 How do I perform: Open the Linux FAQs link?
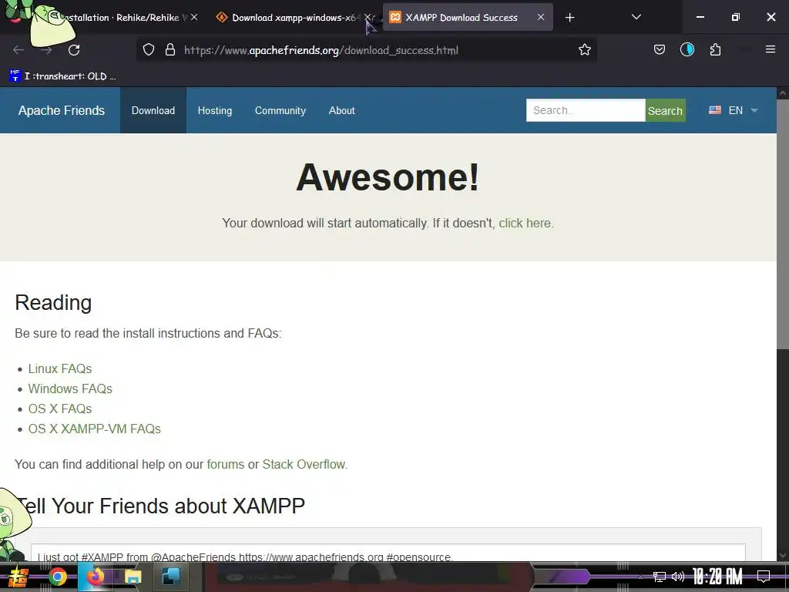[60, 368]
